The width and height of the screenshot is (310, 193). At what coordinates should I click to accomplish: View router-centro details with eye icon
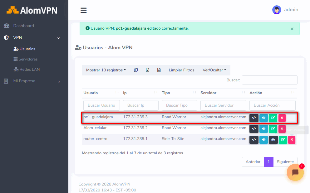263,140
